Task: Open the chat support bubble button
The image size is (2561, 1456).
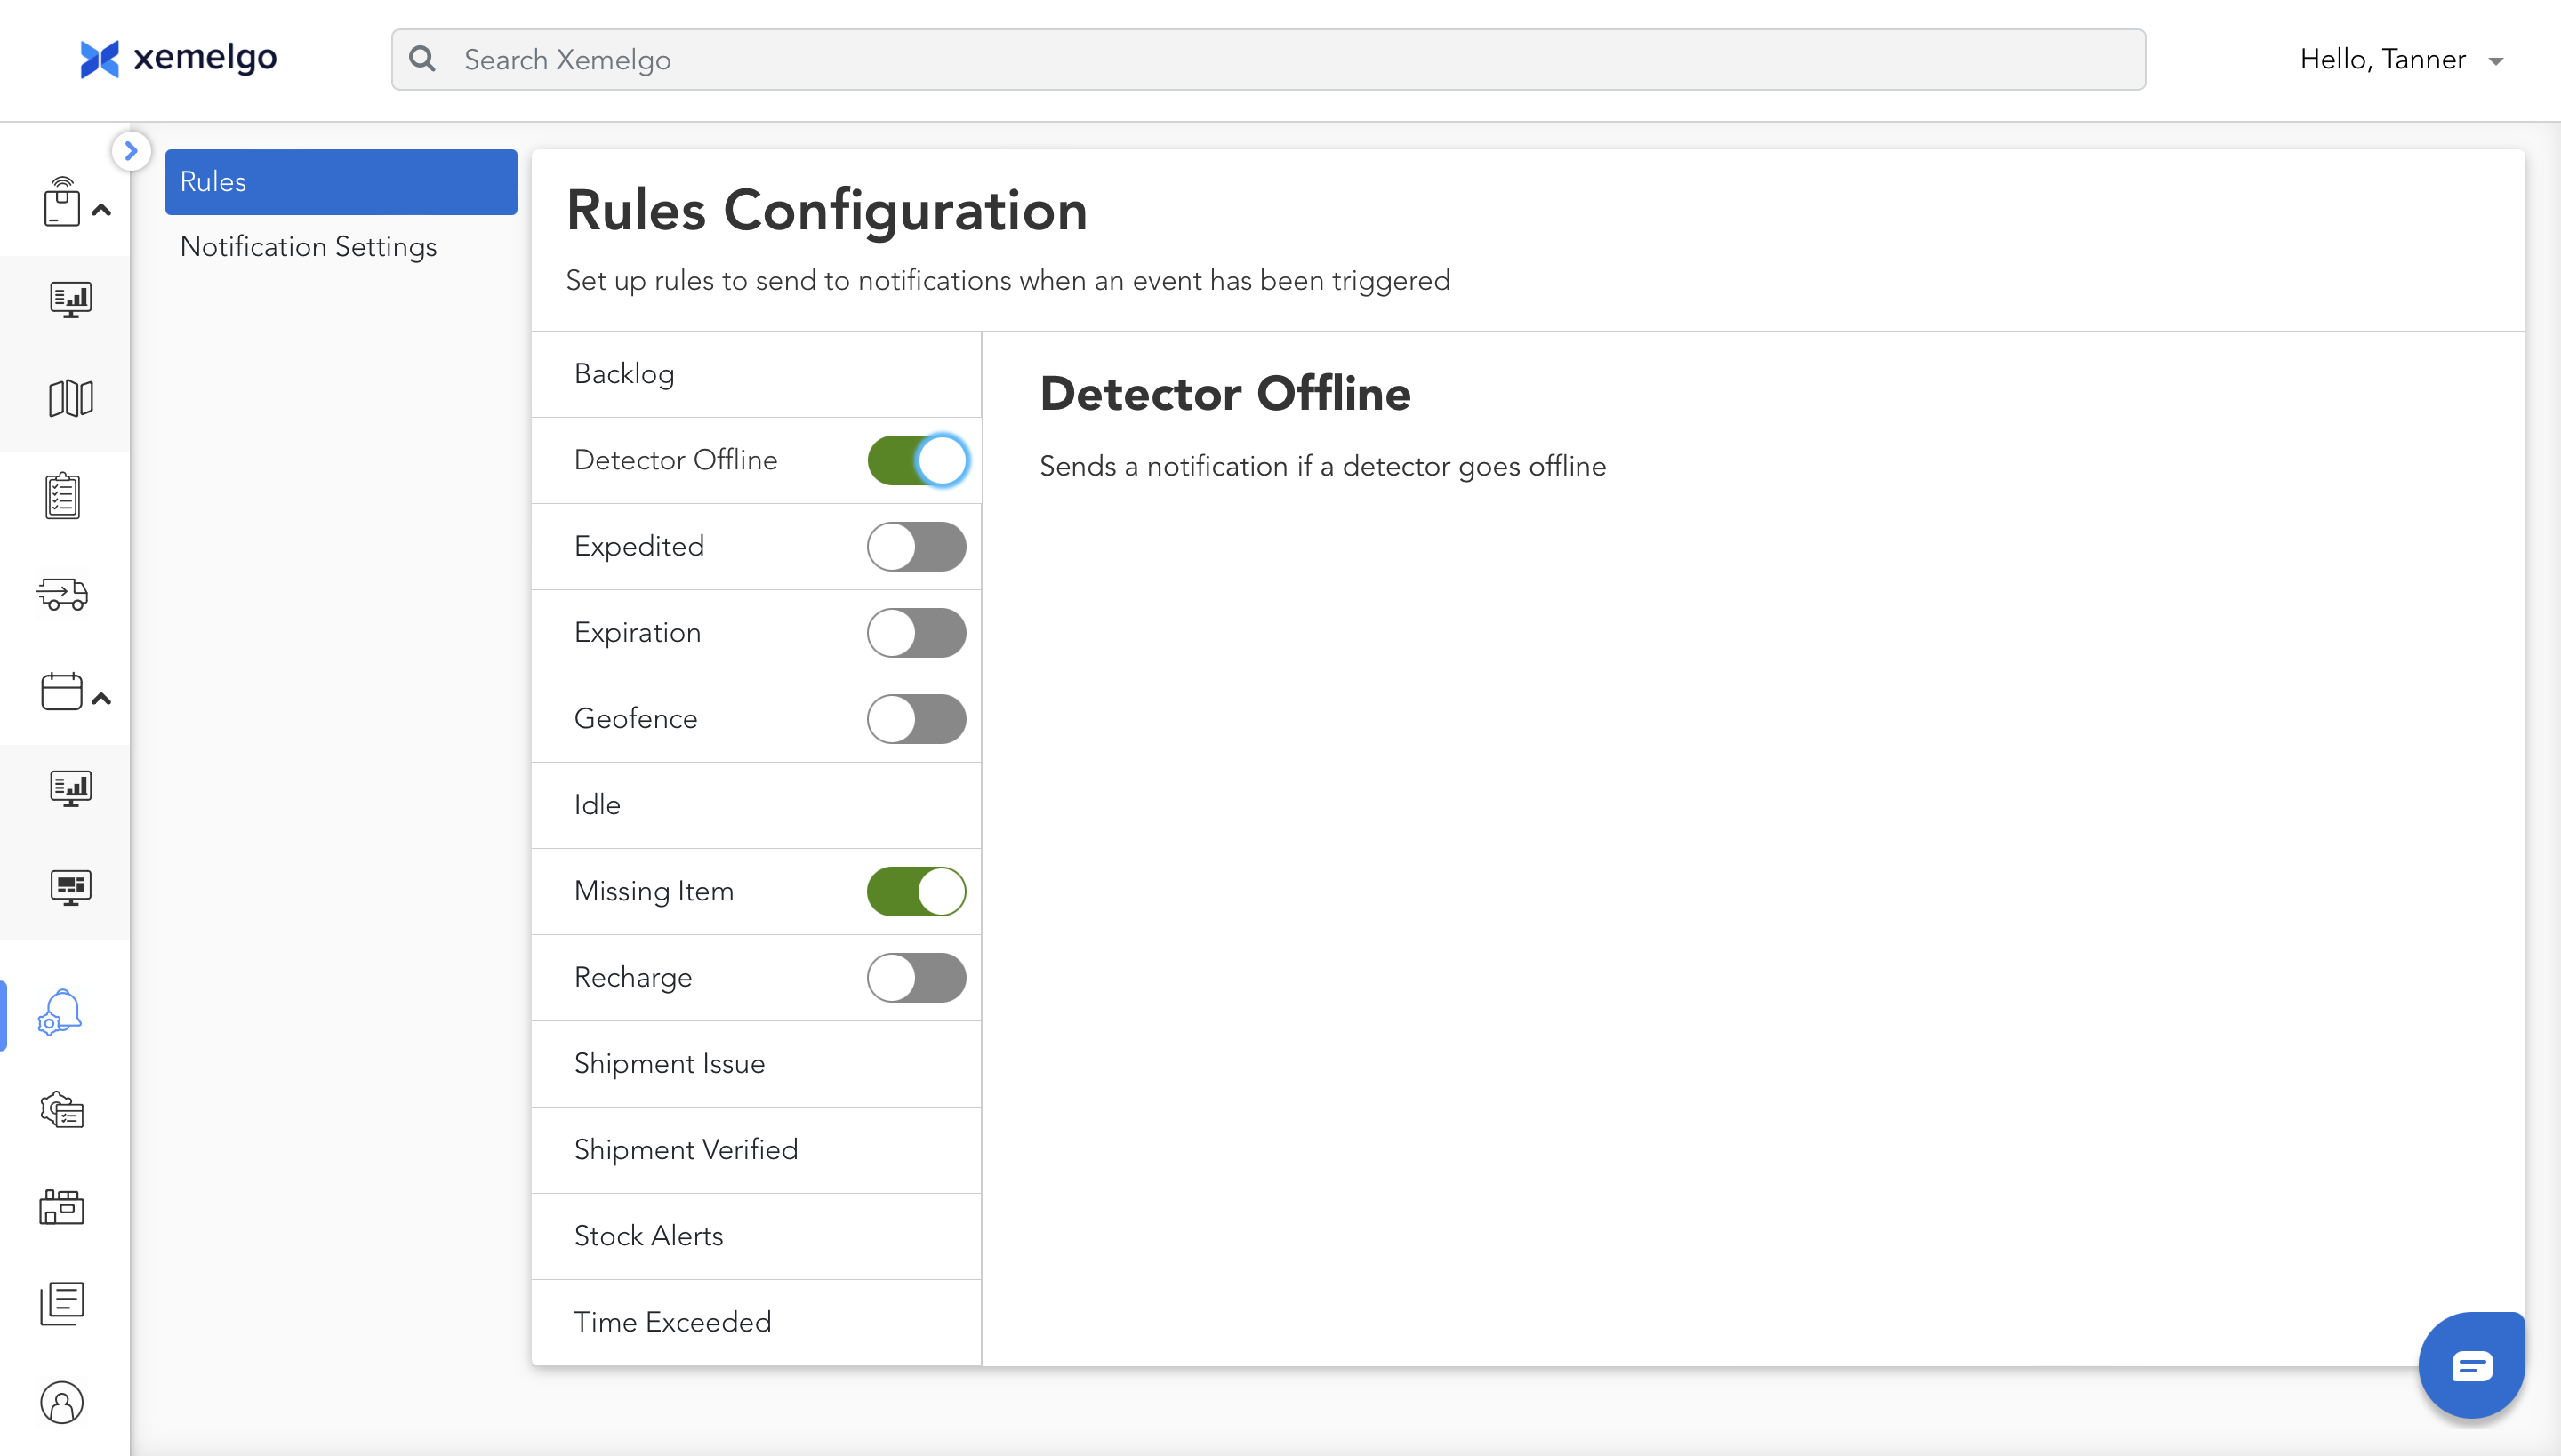Action: 2471,1365
